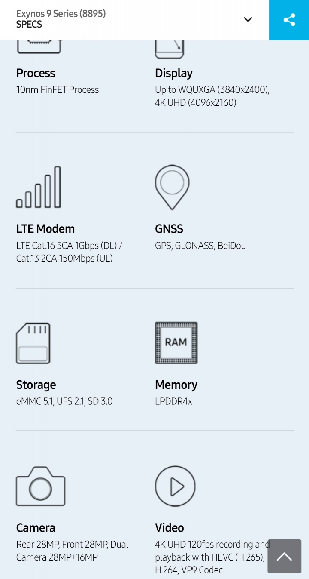Viewport: 309px width, 579px height.
Task: Tap the Memory heading
Action: pyautogui.click(x=176, y=385)
